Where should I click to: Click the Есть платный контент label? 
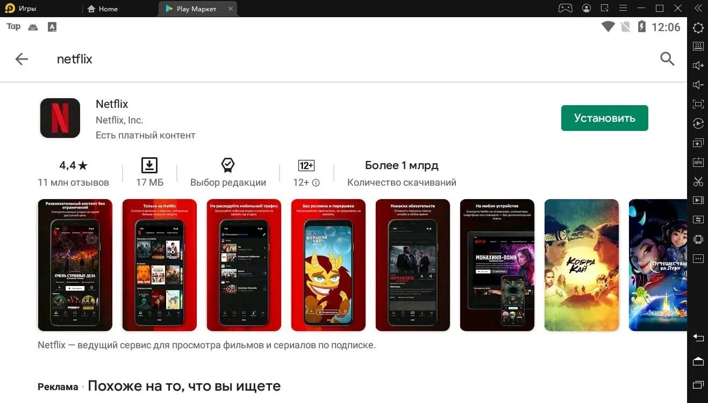146,135
